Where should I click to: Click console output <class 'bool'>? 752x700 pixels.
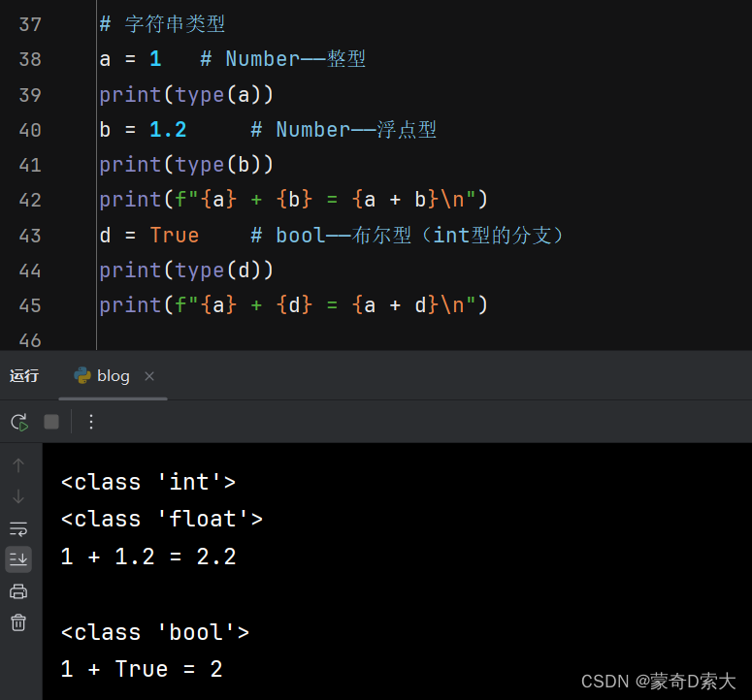[155, 632]
